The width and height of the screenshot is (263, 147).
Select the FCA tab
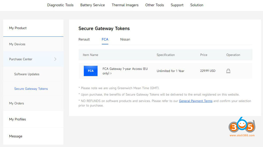tap(105, 39)
